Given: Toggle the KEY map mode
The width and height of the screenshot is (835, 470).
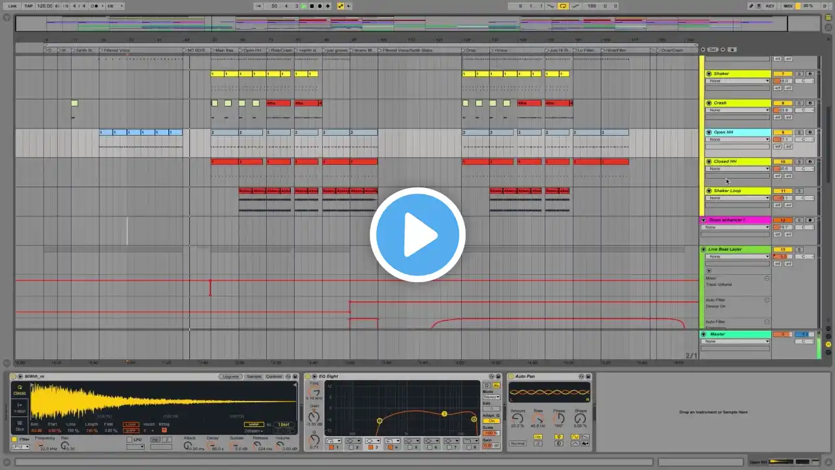Looking at the screenshot, I should coord(770,6).
